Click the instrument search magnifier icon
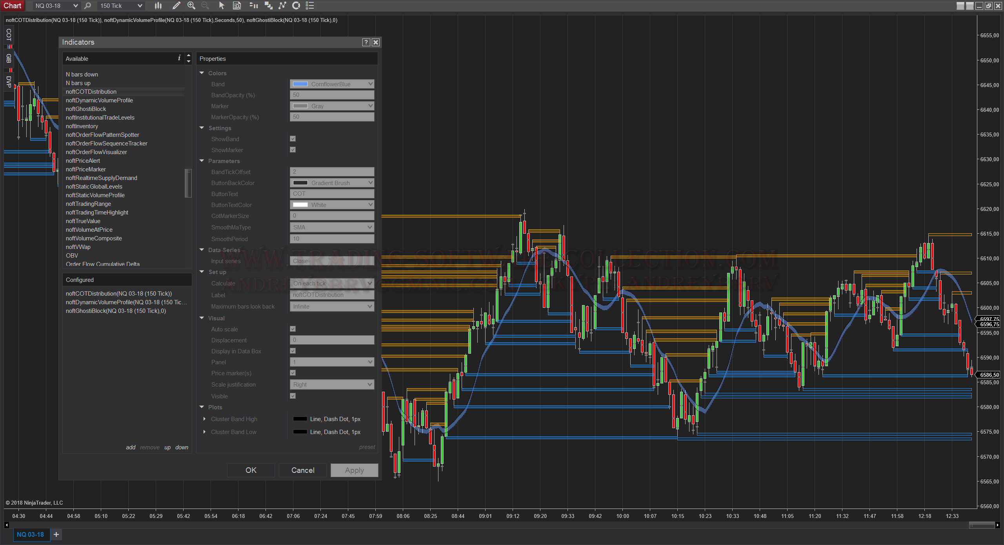 coord(88,5)
